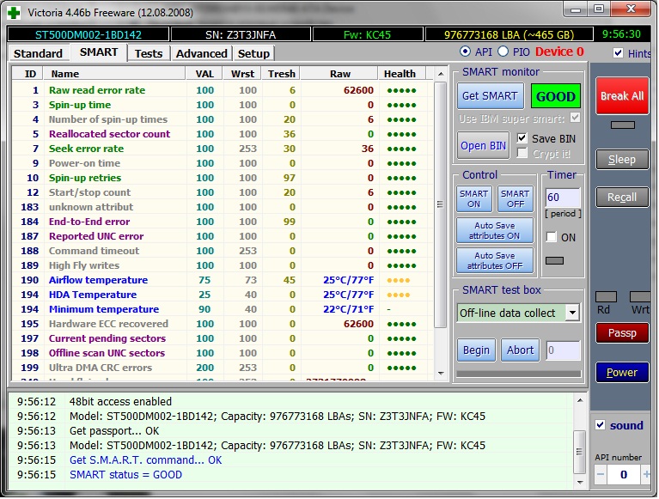Click the Abort test button

[520, 350]
